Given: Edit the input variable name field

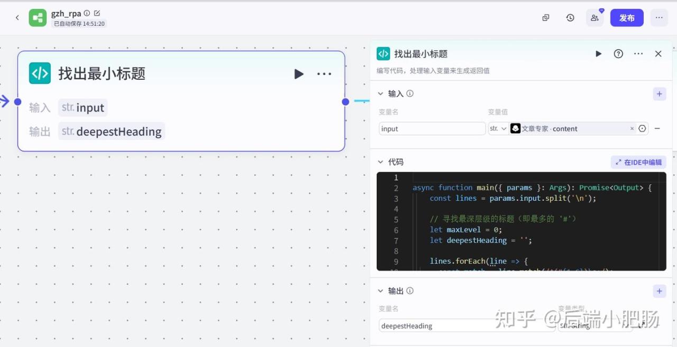Looking at the screenshot, I should [x=432, y=128].
